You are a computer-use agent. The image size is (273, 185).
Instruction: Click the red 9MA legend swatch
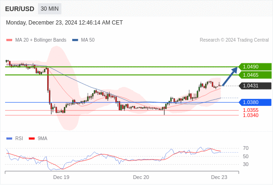coord(31,139)
